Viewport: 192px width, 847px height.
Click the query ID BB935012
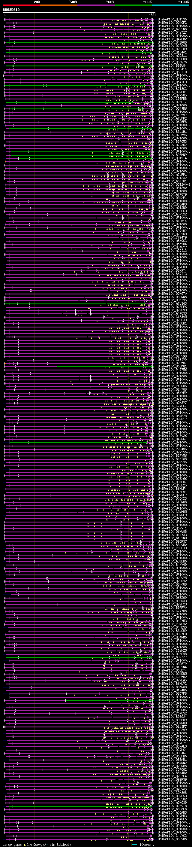point(11,10)
